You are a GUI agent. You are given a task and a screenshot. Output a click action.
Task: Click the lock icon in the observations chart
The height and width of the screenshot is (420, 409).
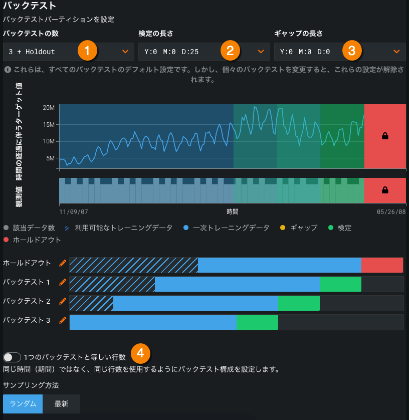point(385,190)
